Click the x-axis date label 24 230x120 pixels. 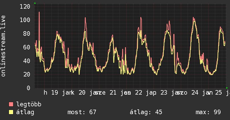tap(195, 93)
